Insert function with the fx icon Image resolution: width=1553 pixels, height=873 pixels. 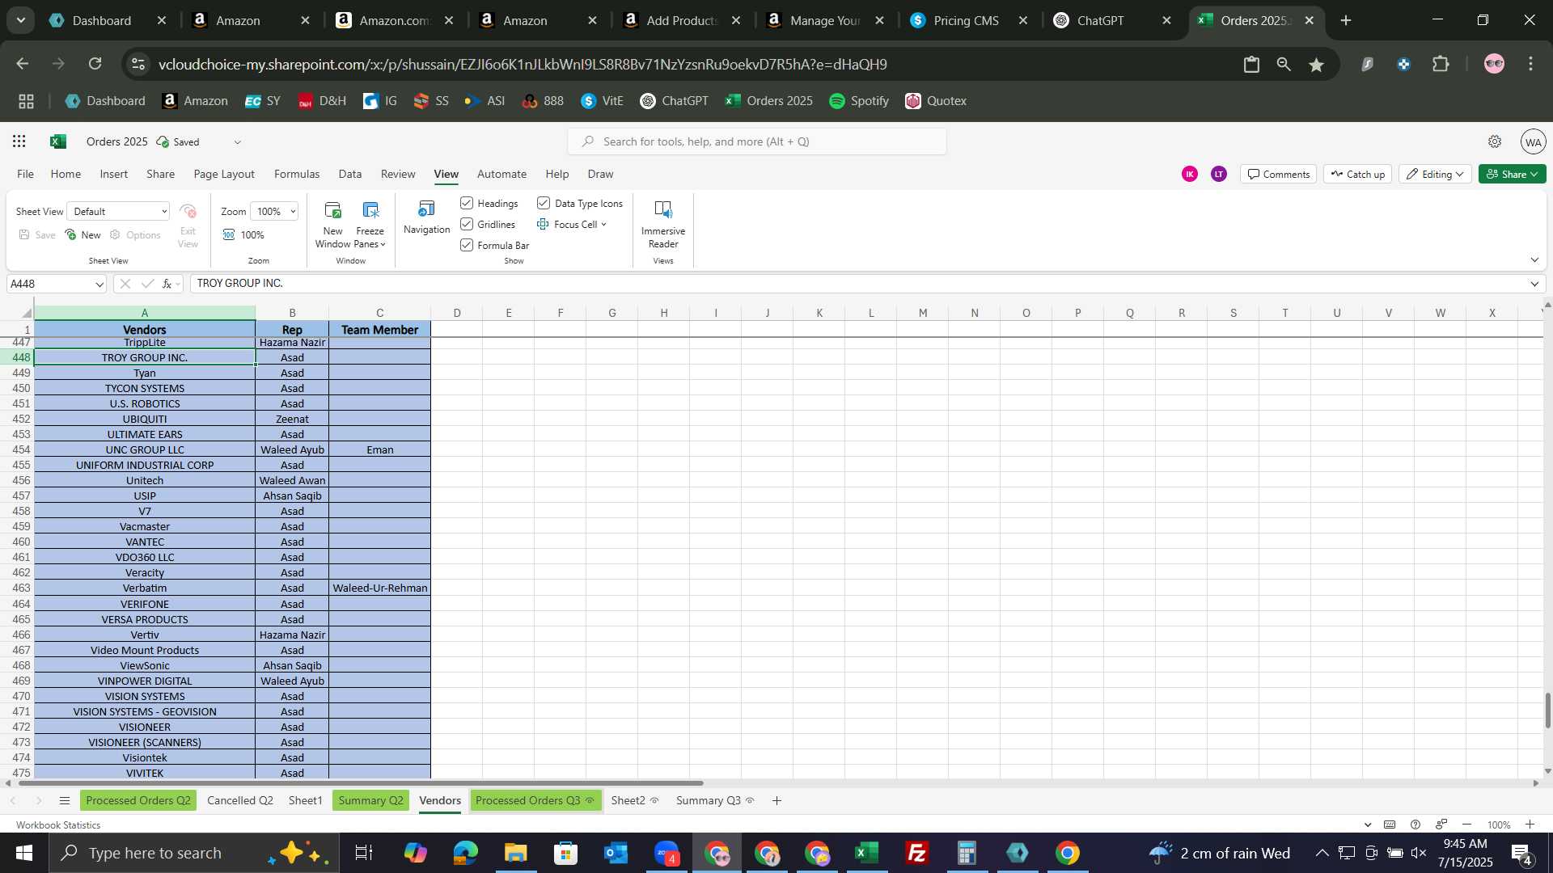click(167, 284)
